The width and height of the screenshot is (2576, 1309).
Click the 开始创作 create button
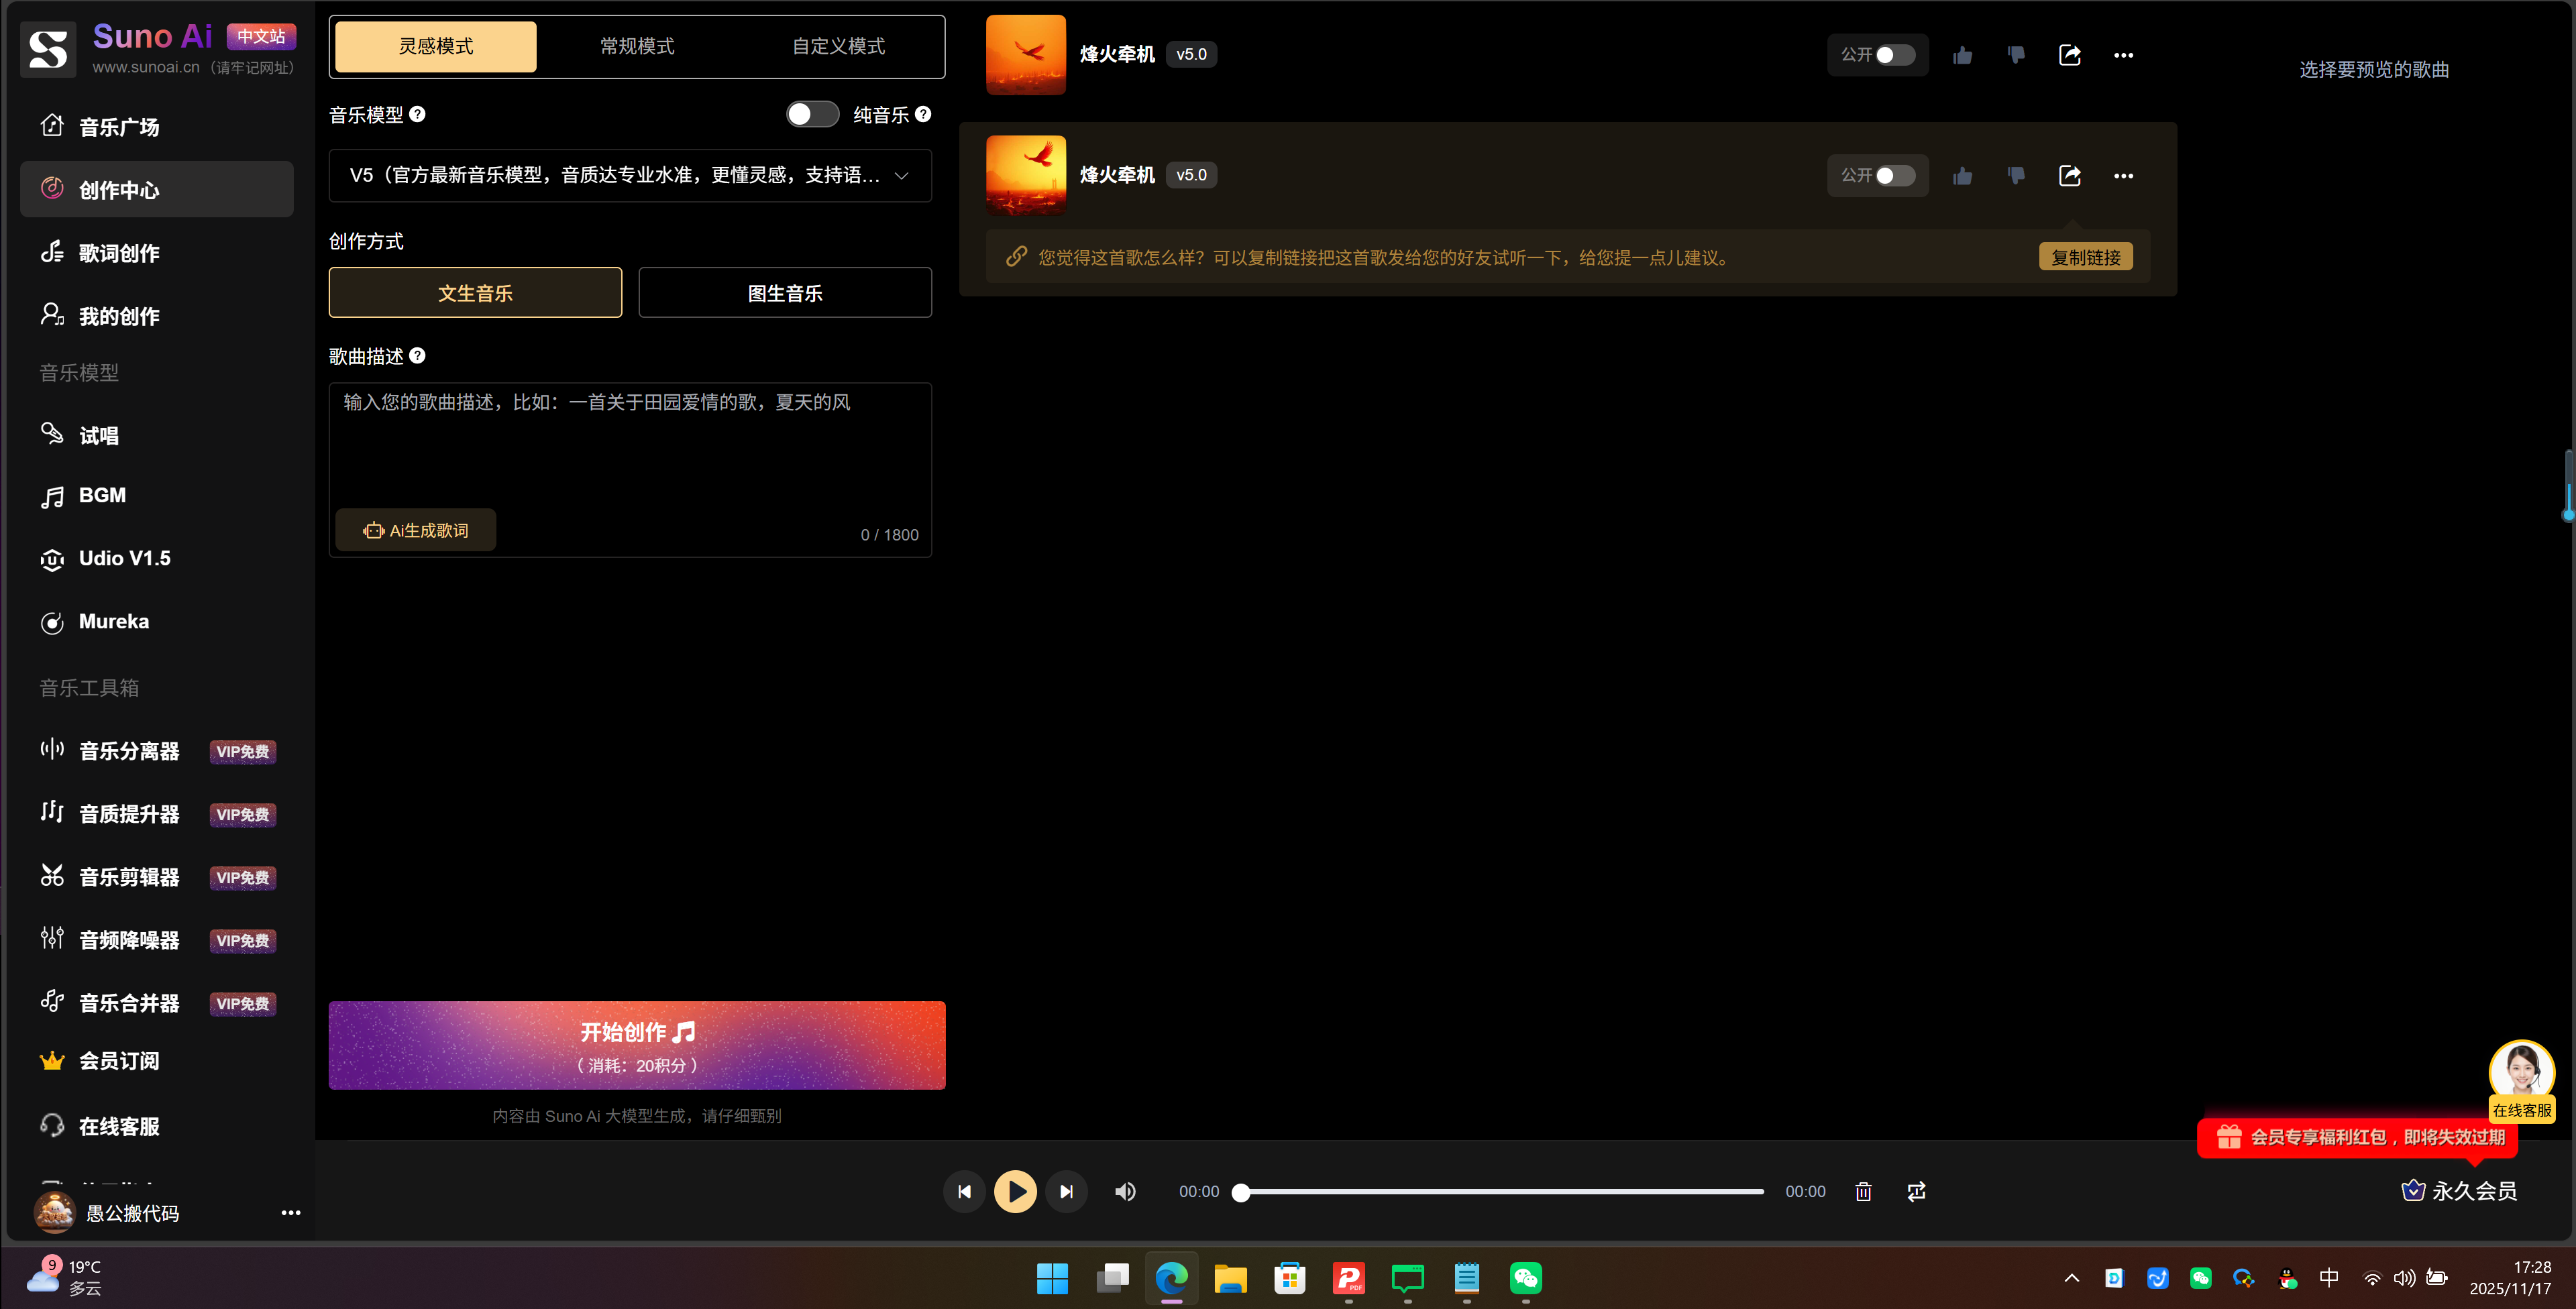click(636, 1045)
